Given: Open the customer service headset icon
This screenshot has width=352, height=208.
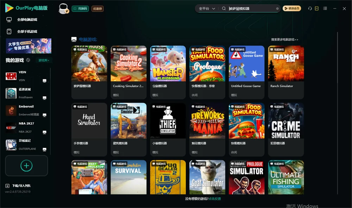Looking at the screenshot, I should [x=310, y=8].
